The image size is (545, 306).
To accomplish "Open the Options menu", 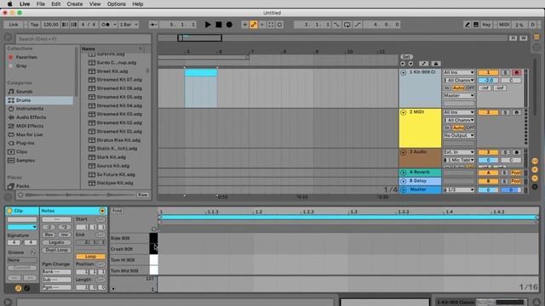I will click(117, 3).
